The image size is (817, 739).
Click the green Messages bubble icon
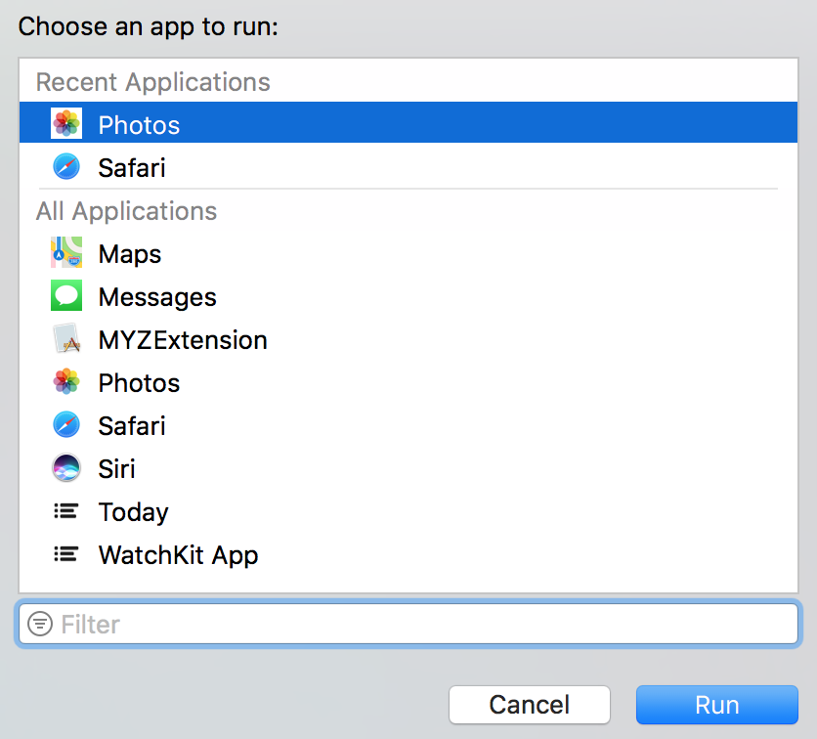click(66, 296)
